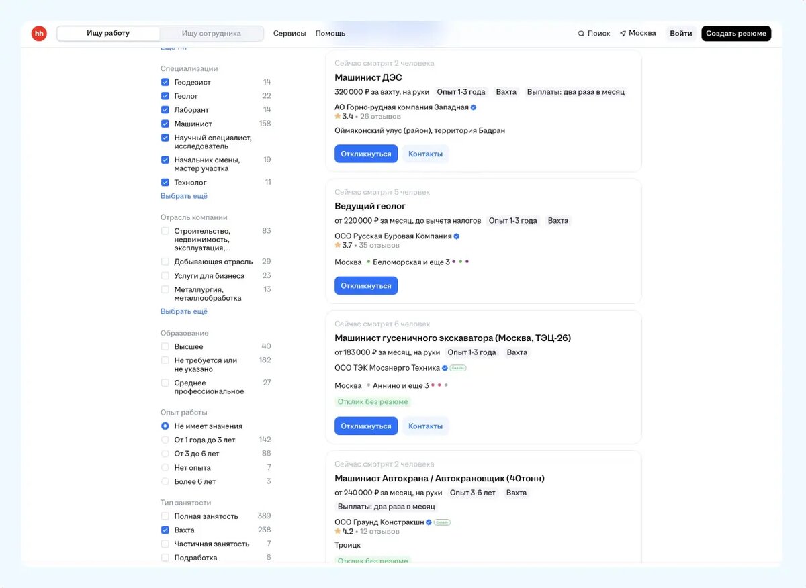
Task: Open Машинист Автокрана / Автокрановщик vacancy
Action: click(x=439, y=479)
